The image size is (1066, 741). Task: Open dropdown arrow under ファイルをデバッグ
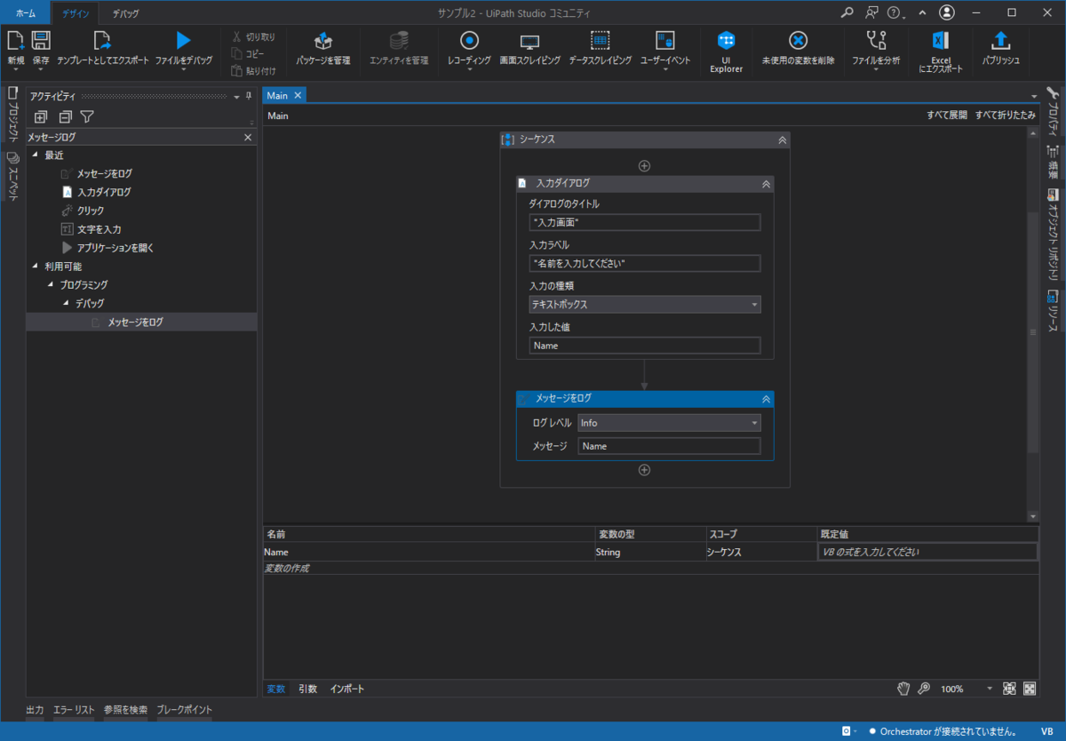183,69
